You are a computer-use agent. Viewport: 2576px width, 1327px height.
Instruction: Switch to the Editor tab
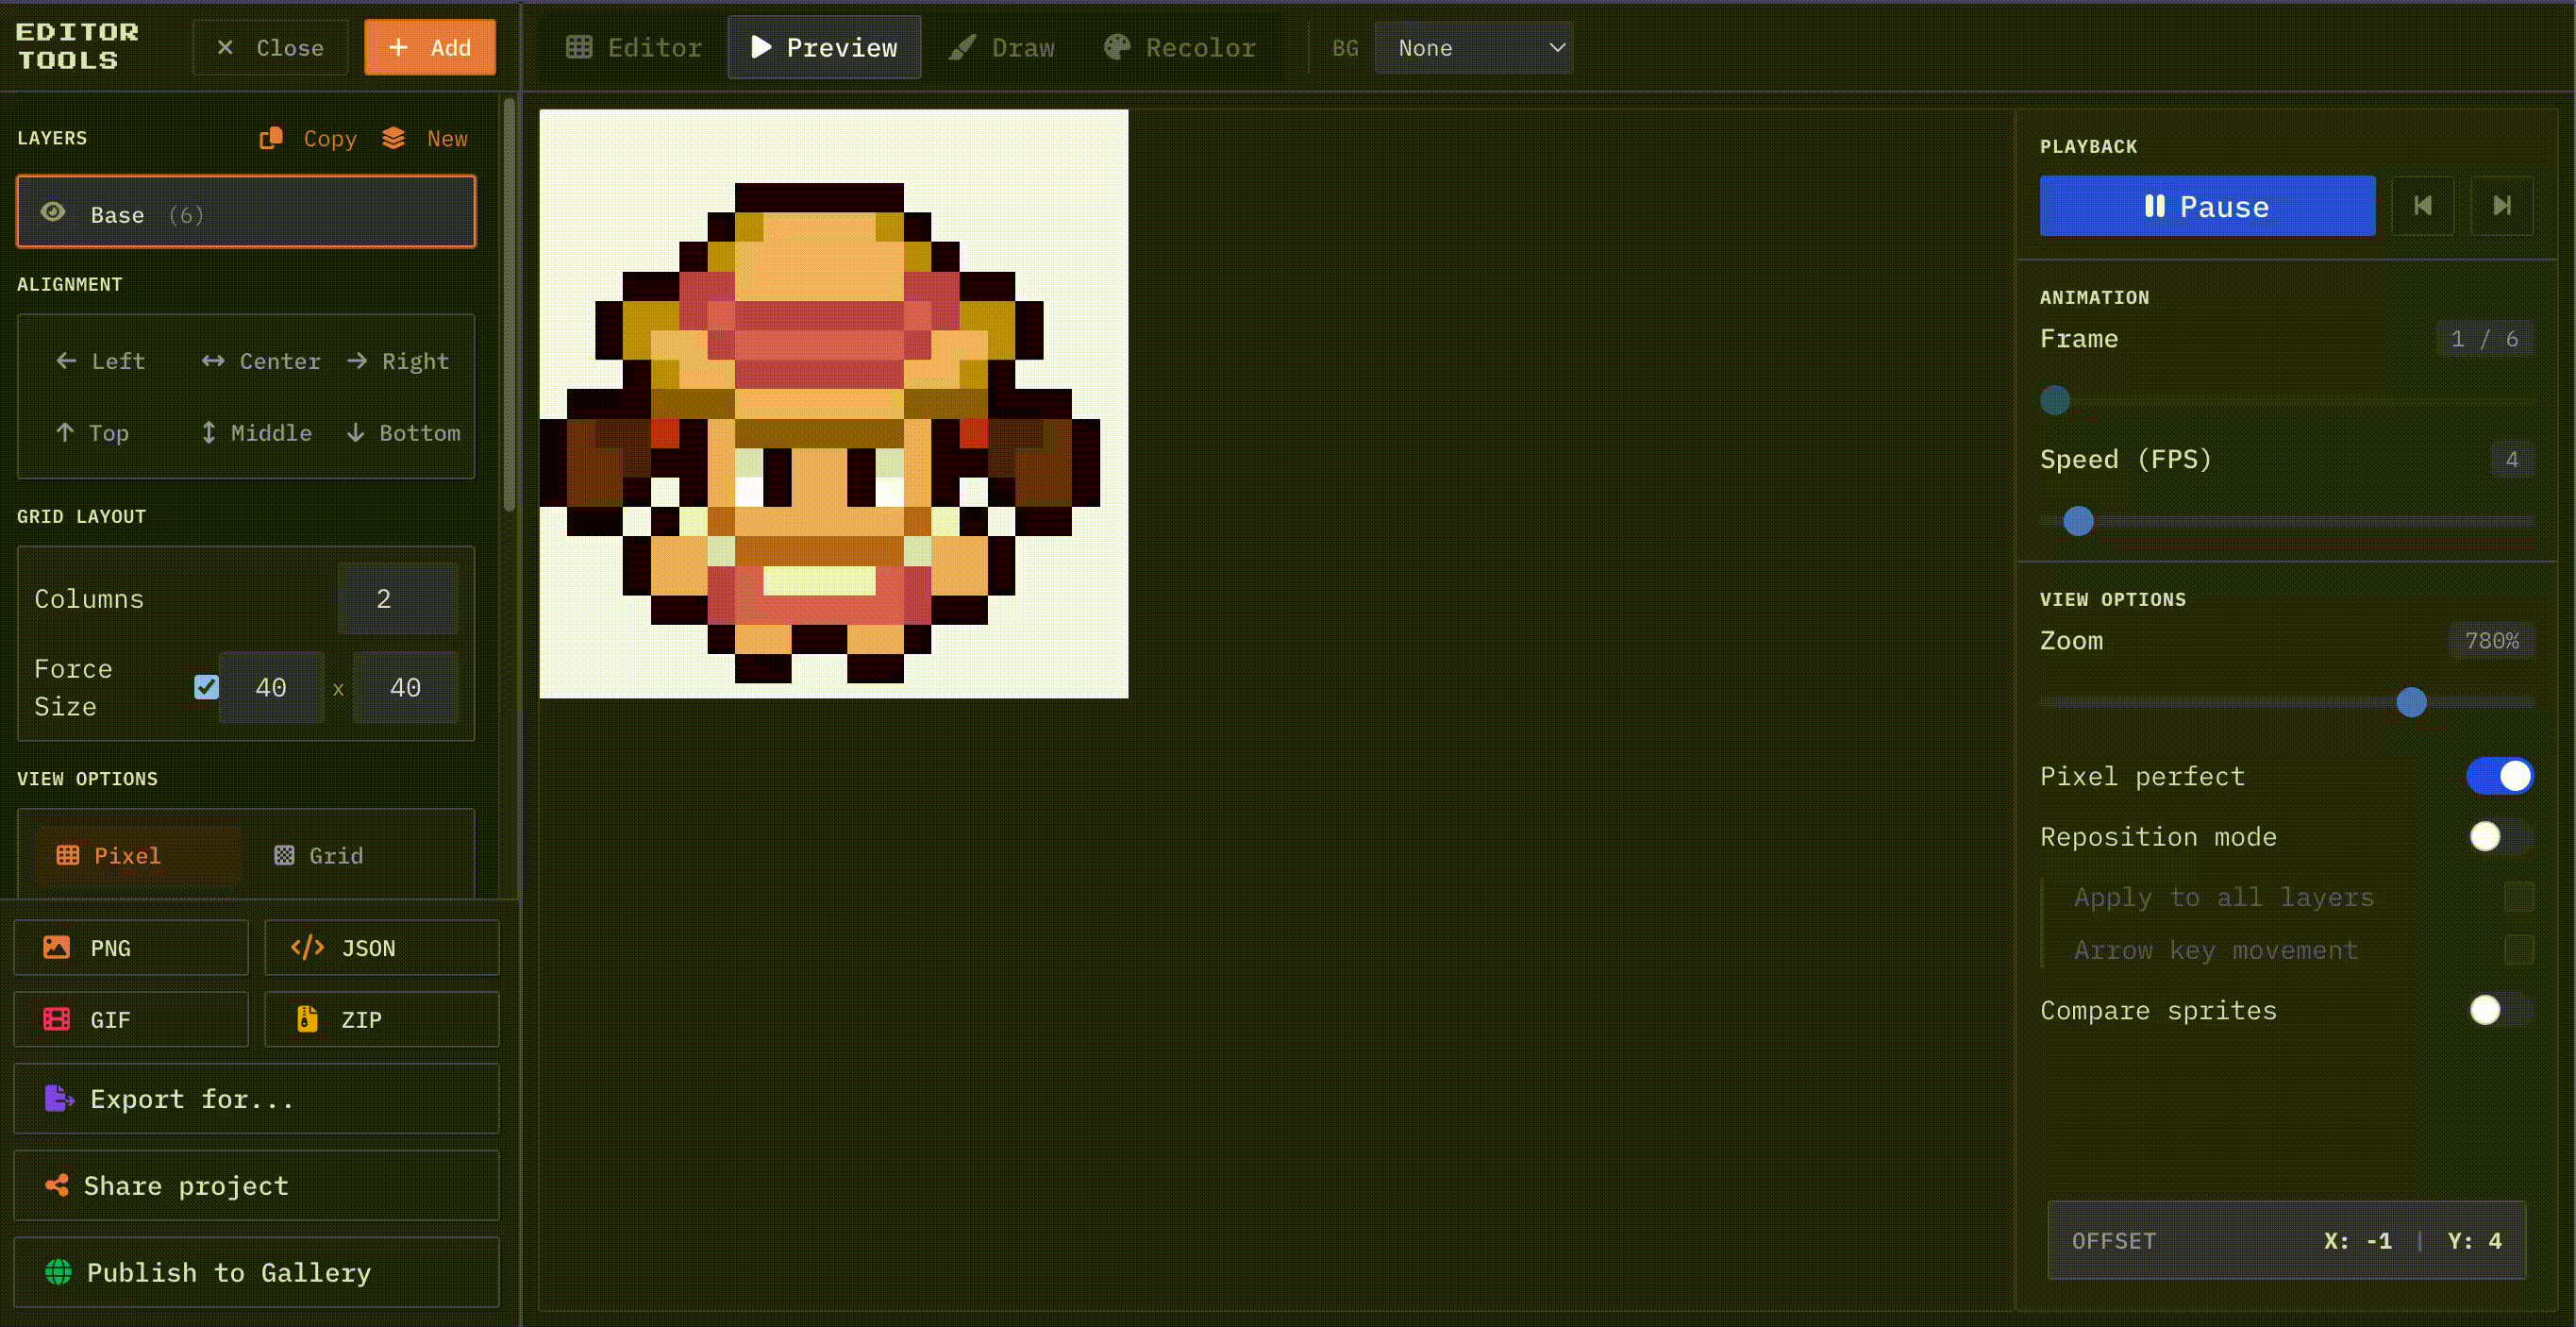coord(634,47)
